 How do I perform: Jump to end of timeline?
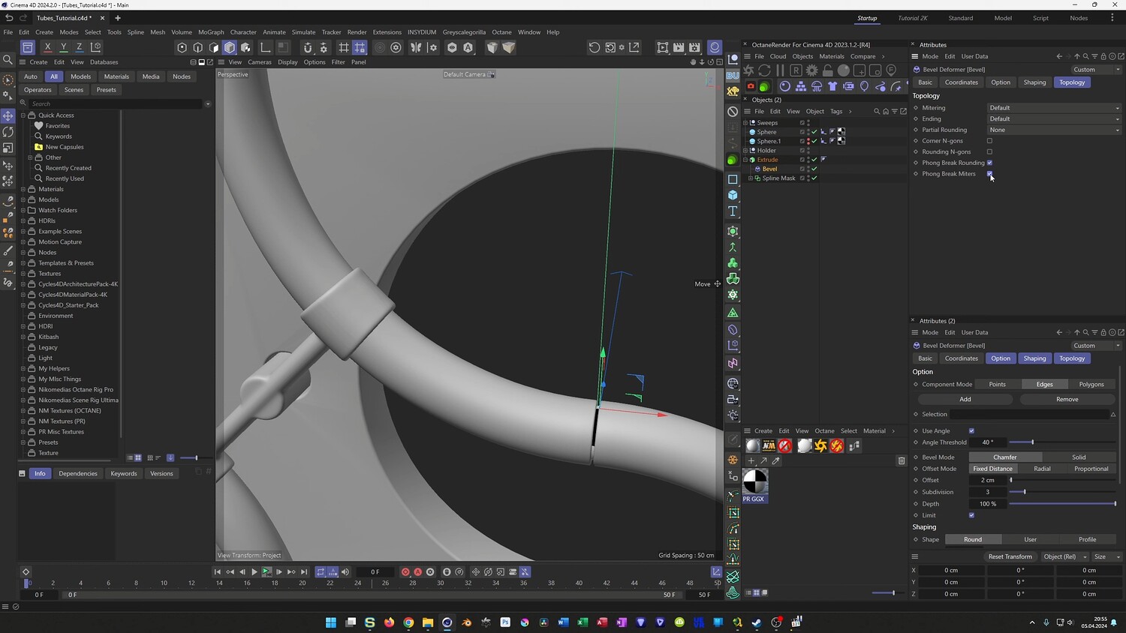pyautogui.click(x=303, y=571)
